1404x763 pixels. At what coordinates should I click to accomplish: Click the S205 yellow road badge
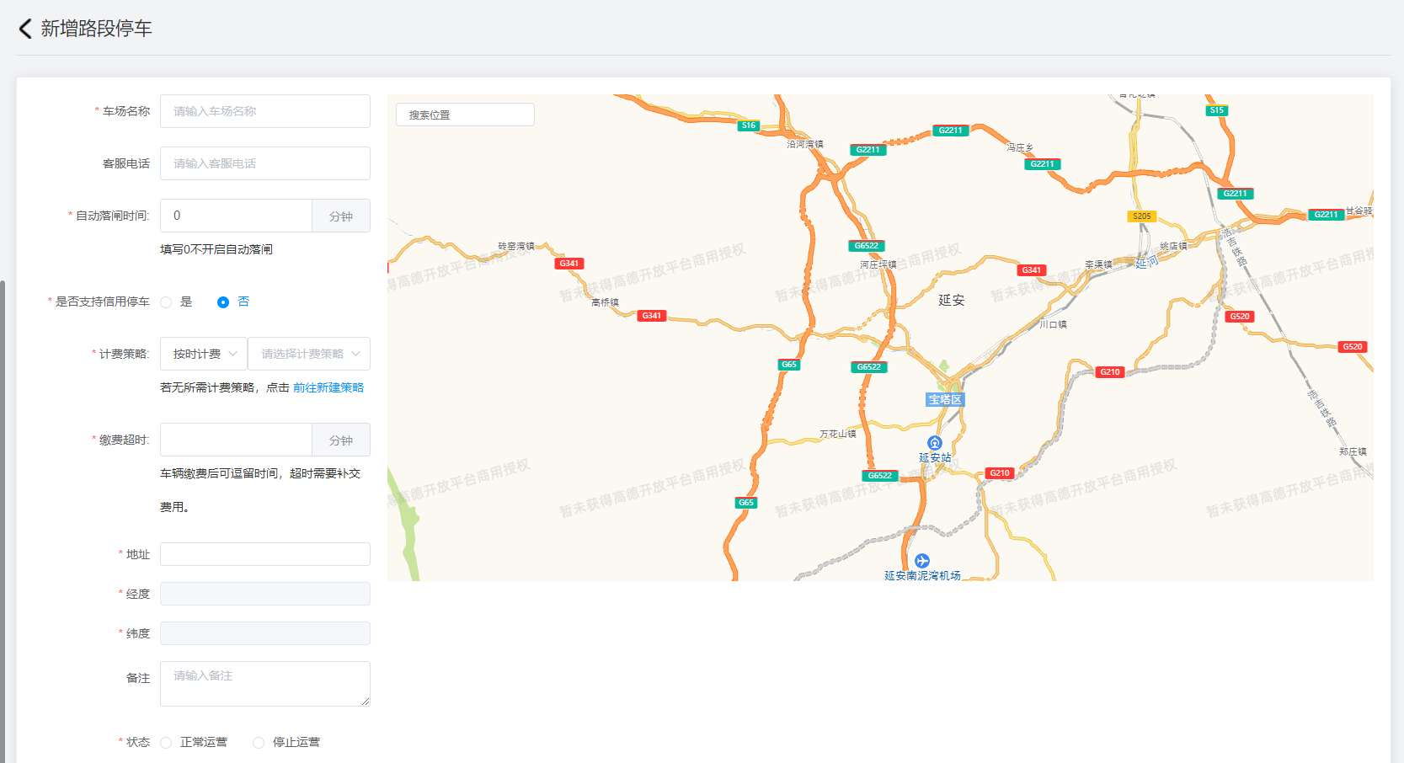click(1141, 216)
